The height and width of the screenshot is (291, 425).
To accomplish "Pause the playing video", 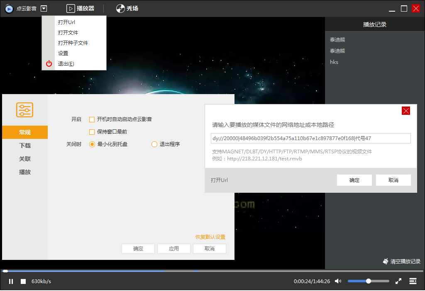I will point(11,281).
